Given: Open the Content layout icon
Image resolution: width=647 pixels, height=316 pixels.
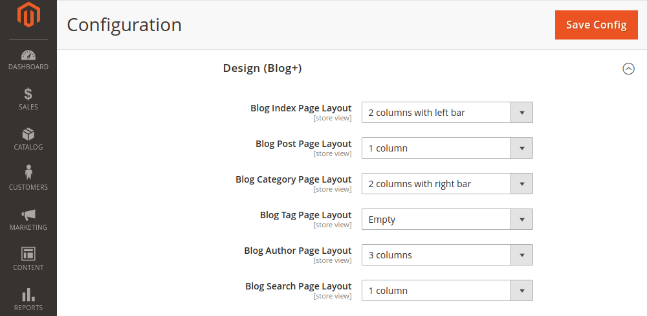Looking at the screenshot, I should pyautogui.click(x=28, y=254).
